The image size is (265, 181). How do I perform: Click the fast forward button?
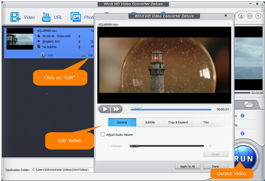point(117,109)
